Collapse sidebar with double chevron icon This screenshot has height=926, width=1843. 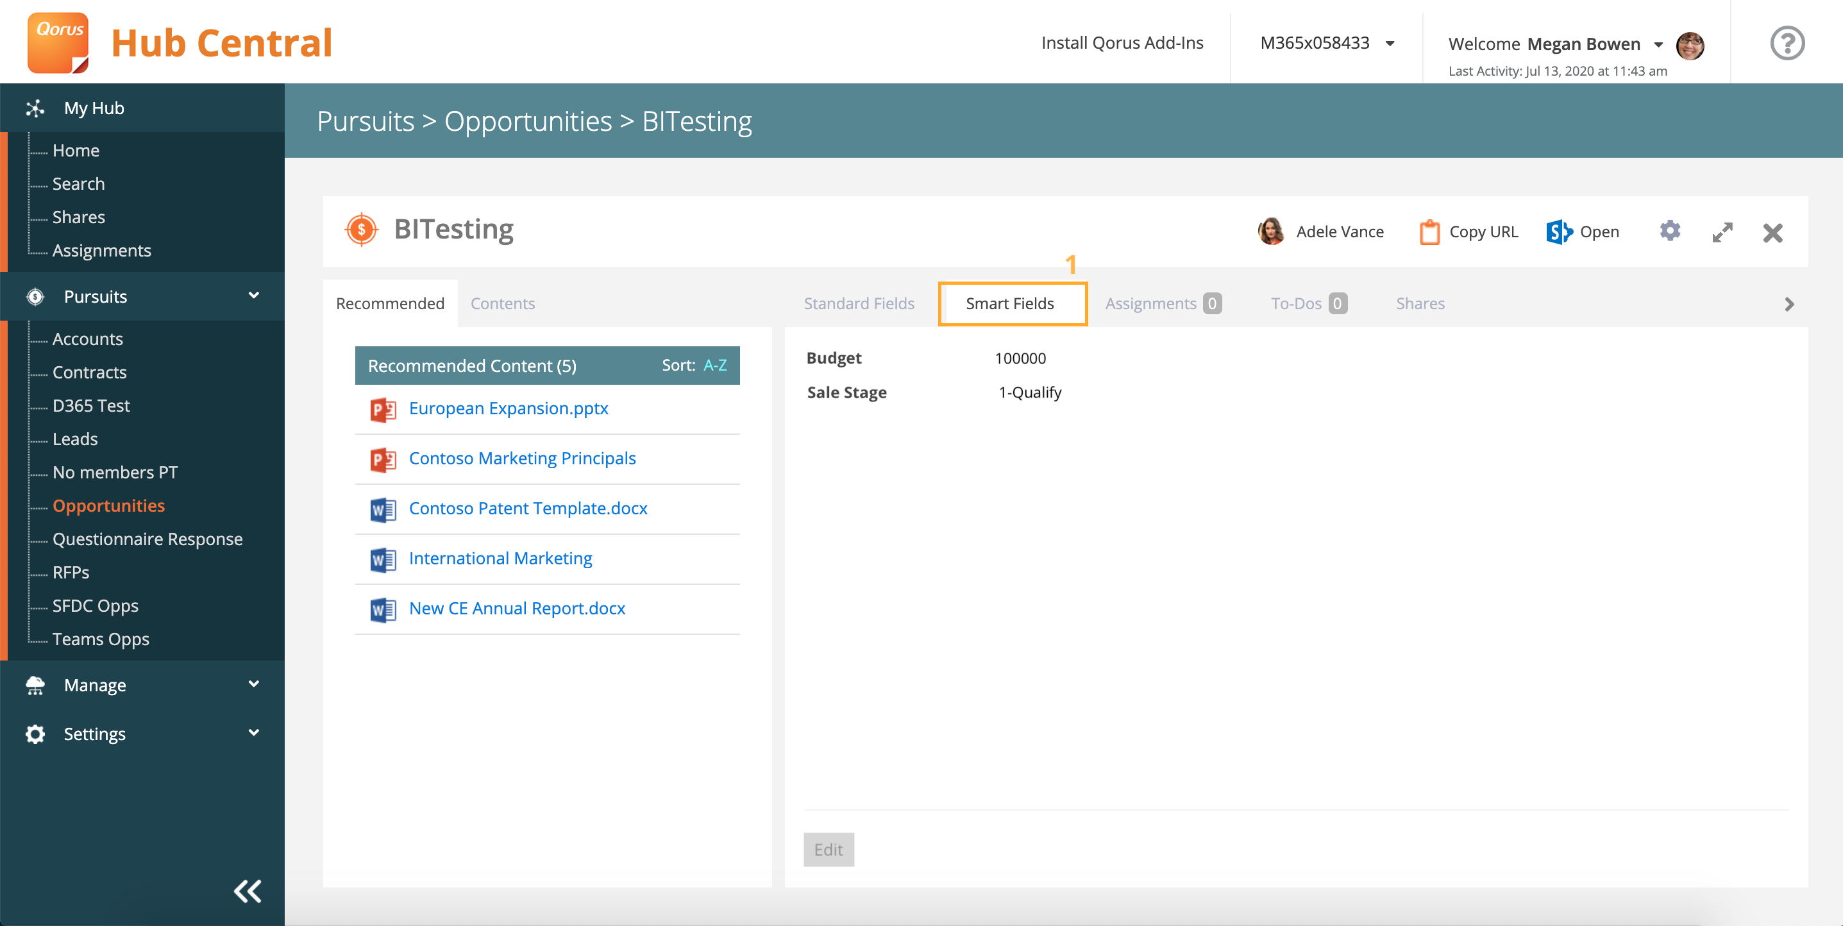[248, 891]
